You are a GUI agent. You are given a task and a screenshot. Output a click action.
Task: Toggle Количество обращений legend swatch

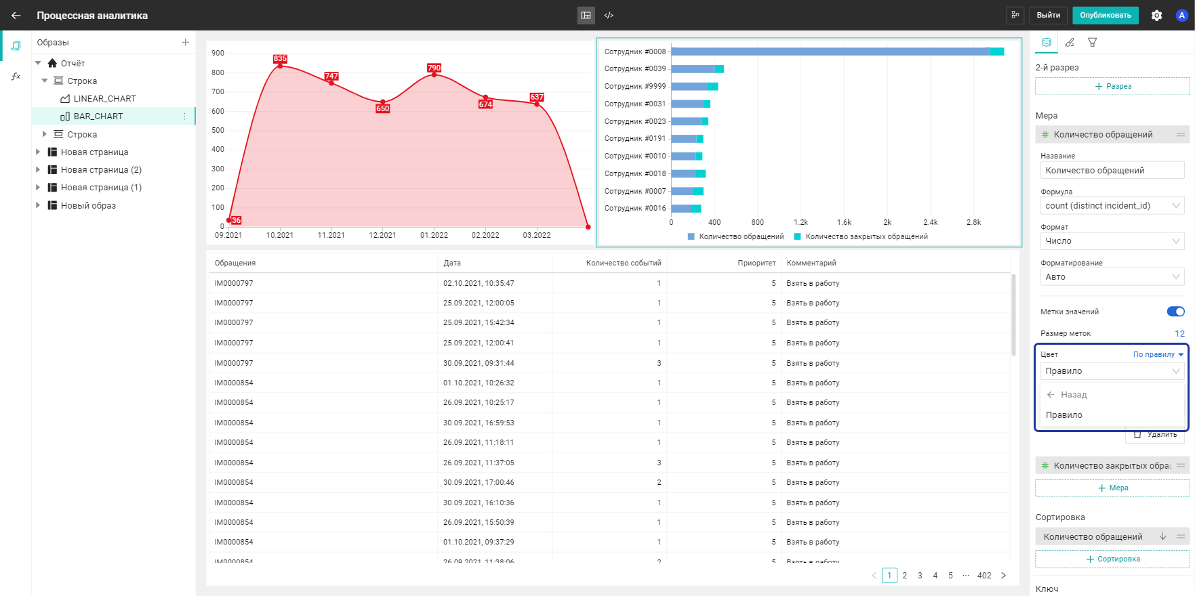coord(691,236)
